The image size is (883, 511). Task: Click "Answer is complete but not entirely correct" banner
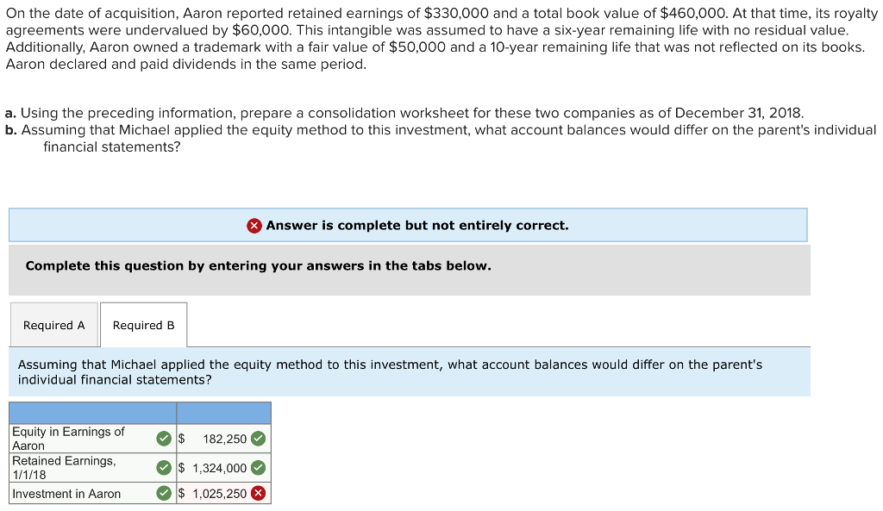[x=407, y=225]
